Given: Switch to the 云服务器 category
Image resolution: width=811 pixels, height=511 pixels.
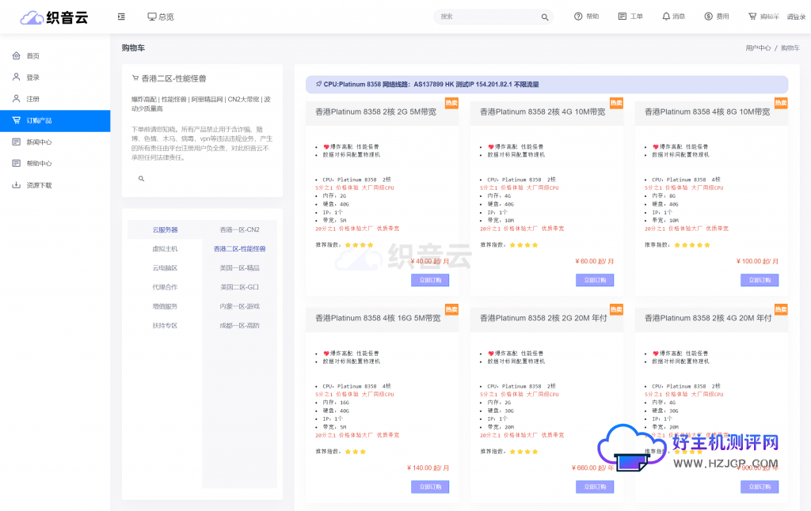Looking at the screenshot, I should pyautogui.click(x=164, y=229).
